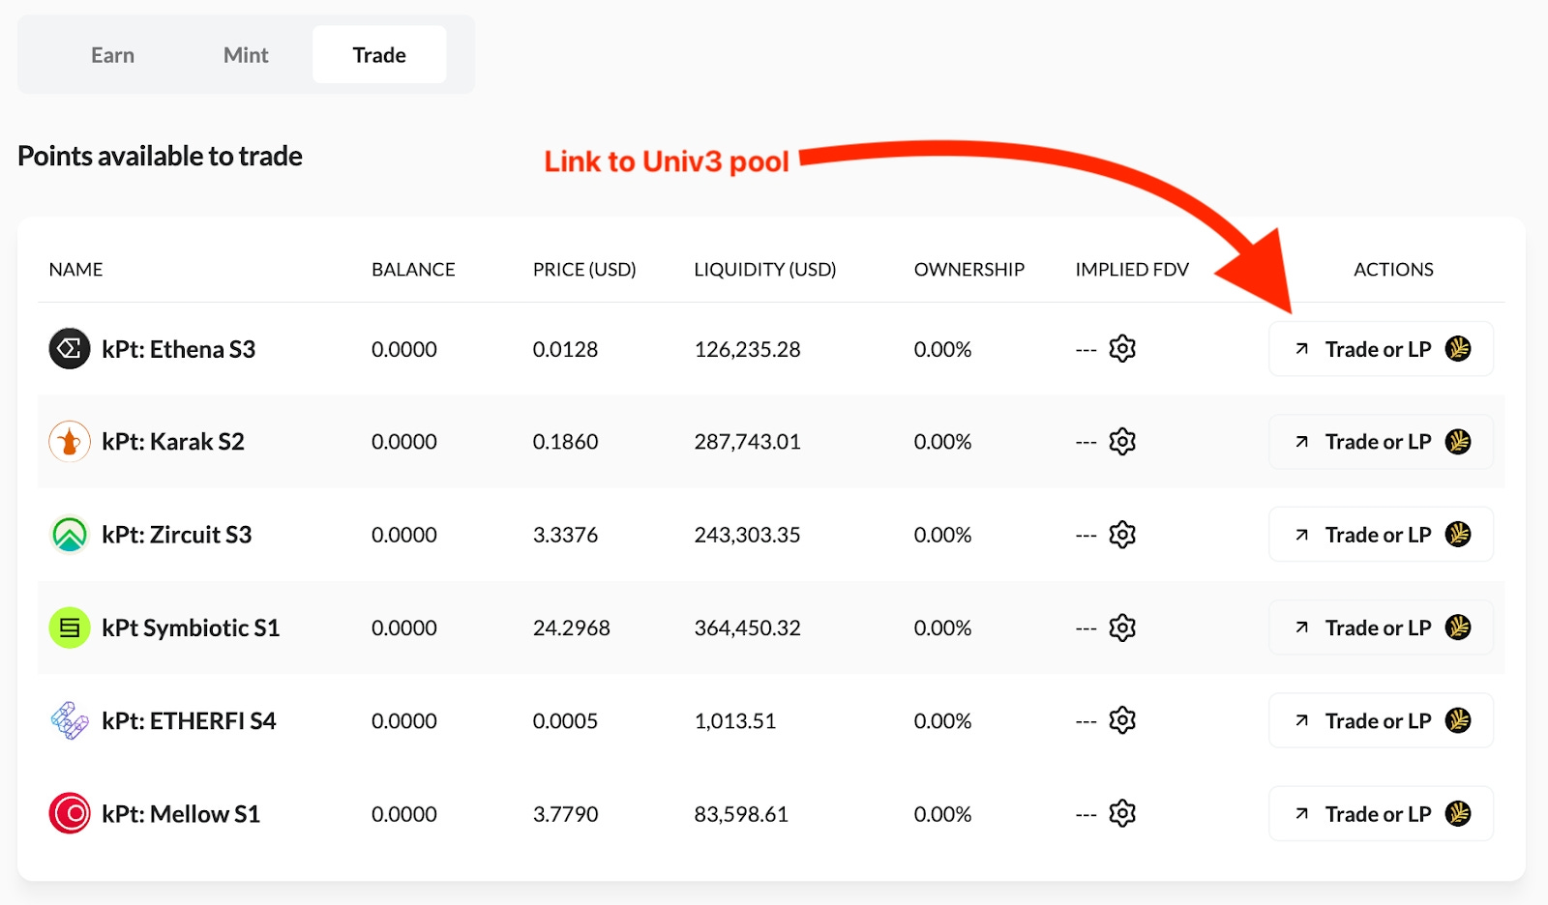Click the Ethena S3 token logo
Screen dimensions: 1548x905
[x=70, y=349]
